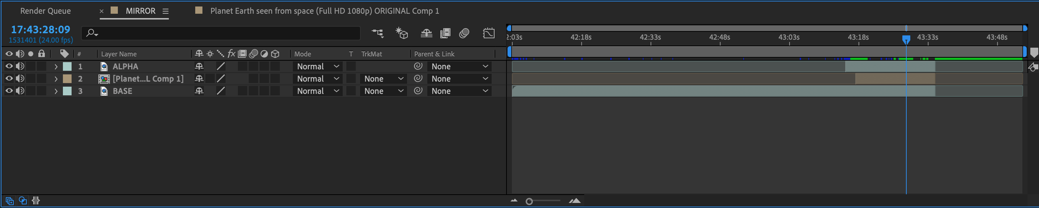
Task: Open BASE layer blending Mode dropdown
Action: tap(318, 91)
